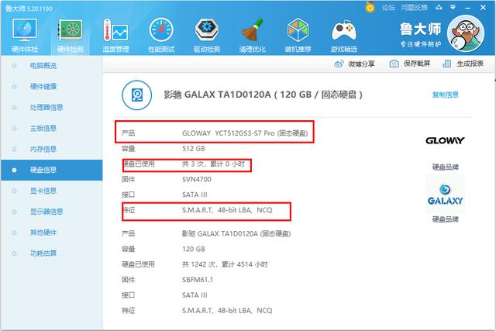This screenshot has width=496, height=331.
Task: Click the GALAXY brand logo
Action: pyautogui.click(x=445, y=195)
